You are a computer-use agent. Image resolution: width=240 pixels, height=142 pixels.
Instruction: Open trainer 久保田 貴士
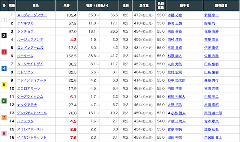213,138
